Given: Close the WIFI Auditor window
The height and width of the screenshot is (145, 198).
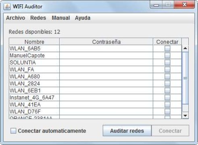Looking at the screenshot, I should 184,4.
